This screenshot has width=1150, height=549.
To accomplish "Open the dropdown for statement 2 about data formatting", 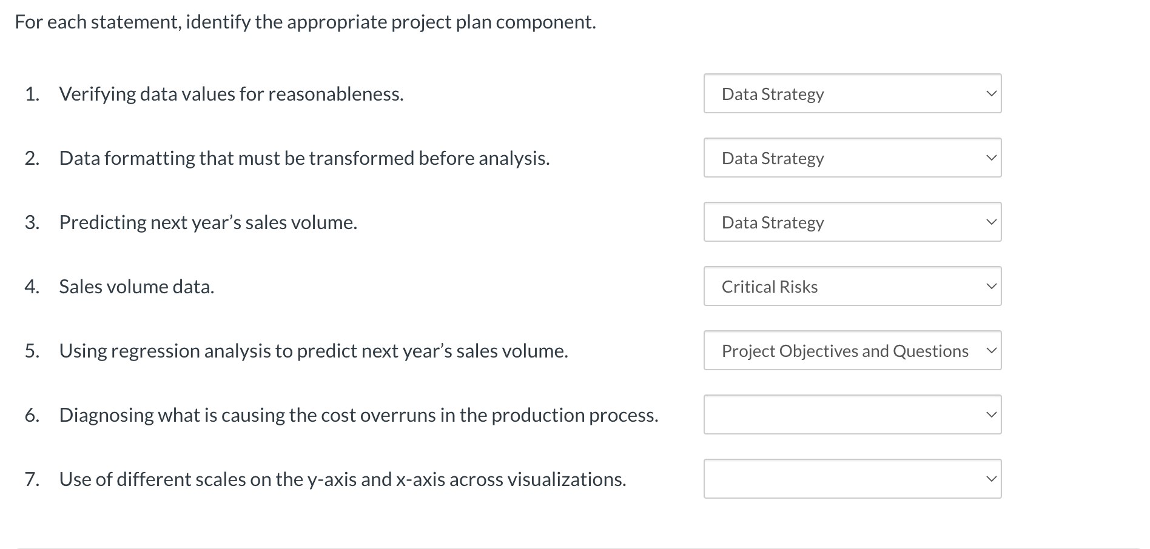I will coord(852,158).
